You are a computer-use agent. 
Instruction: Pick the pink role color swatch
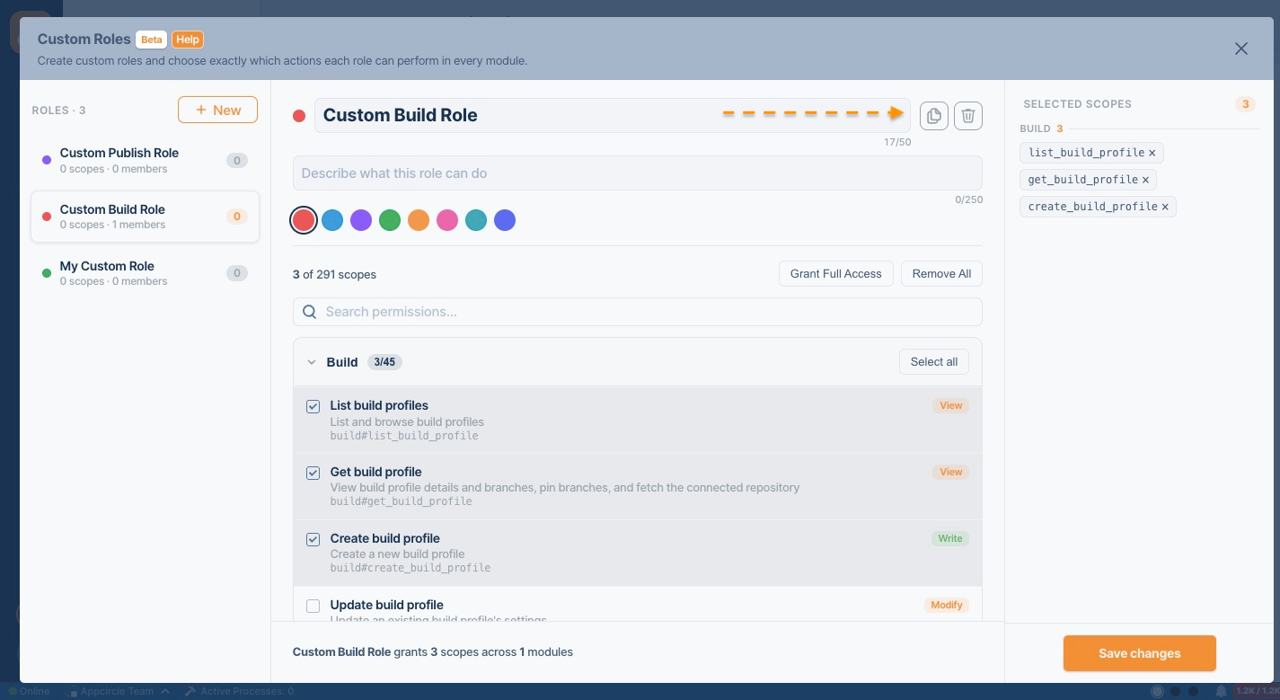coord(447,220)
